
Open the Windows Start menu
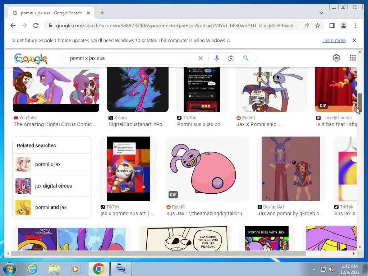click(x=9, y=269)
